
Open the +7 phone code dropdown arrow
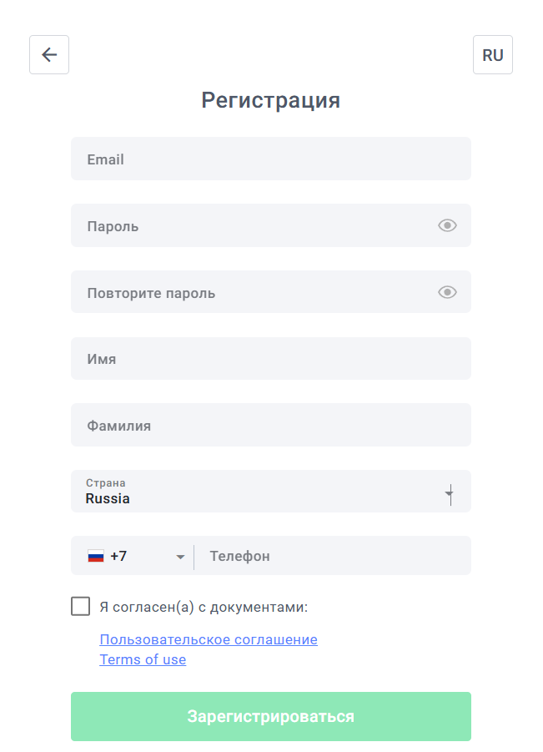coord(180,557)
